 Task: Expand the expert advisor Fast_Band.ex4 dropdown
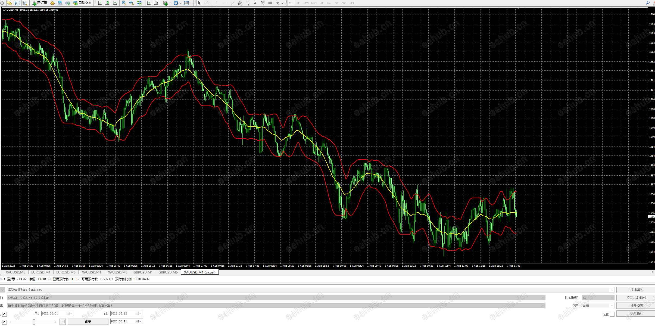(612, 290)
